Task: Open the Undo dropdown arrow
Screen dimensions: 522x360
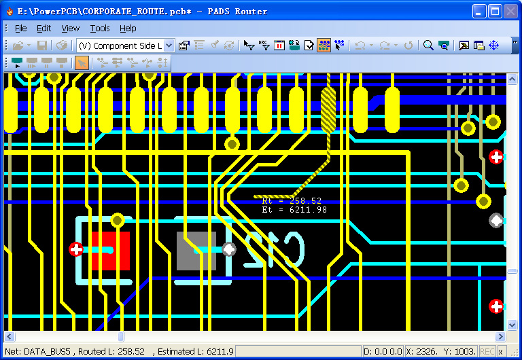Action: (372, 46)
